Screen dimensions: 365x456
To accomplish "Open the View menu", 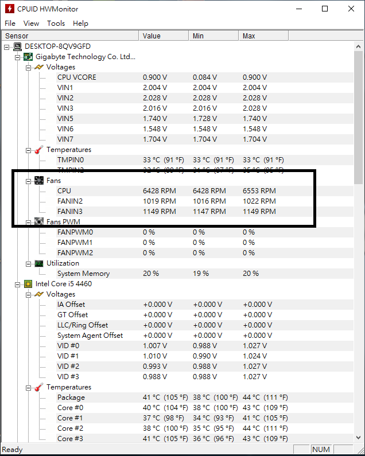I will 31,24.
